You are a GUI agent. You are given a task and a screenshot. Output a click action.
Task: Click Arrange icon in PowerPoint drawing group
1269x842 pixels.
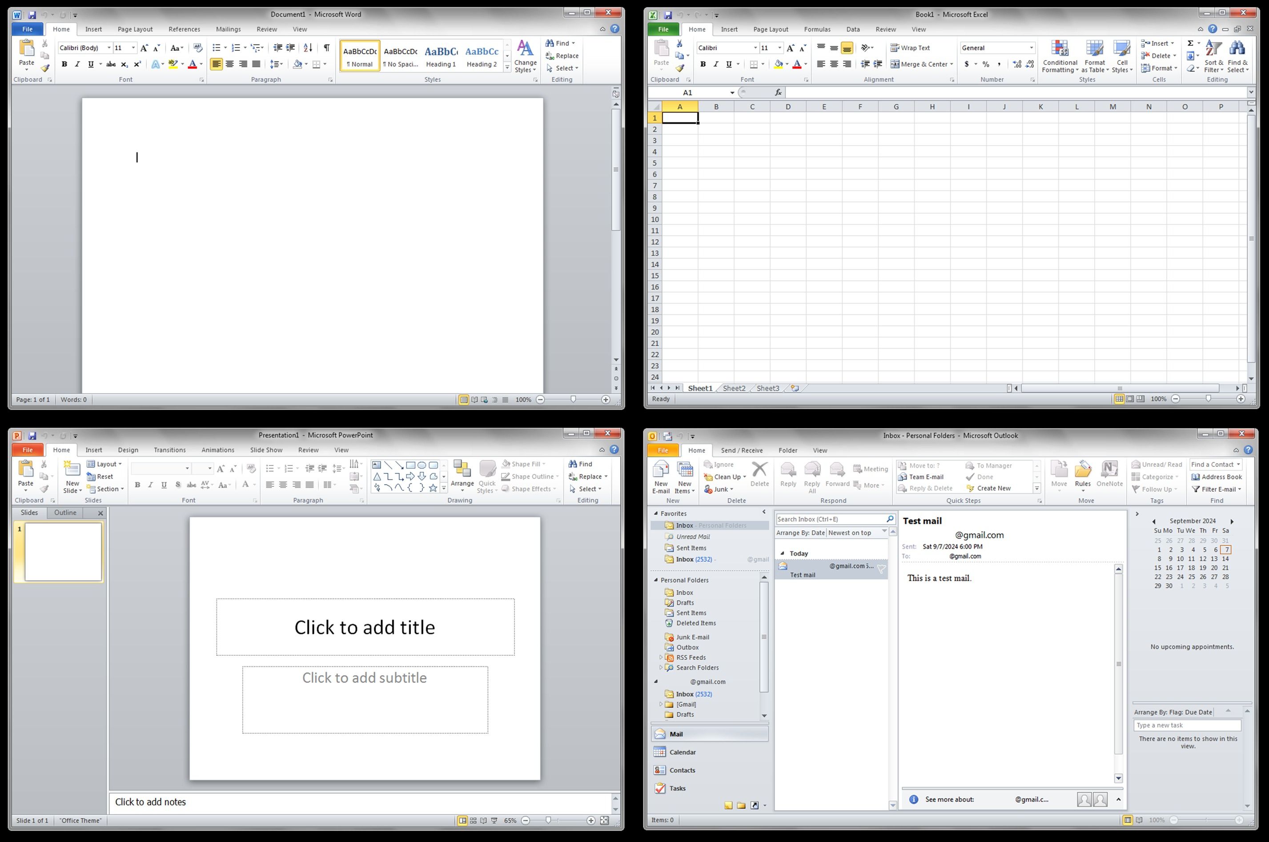[462, 476]
